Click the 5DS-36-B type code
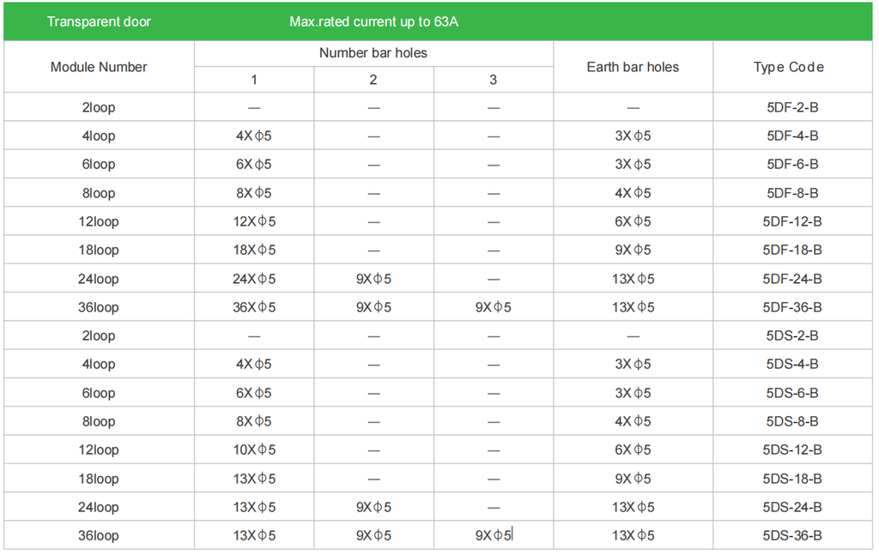Screen dimensions: 879x555 [792, 535]
